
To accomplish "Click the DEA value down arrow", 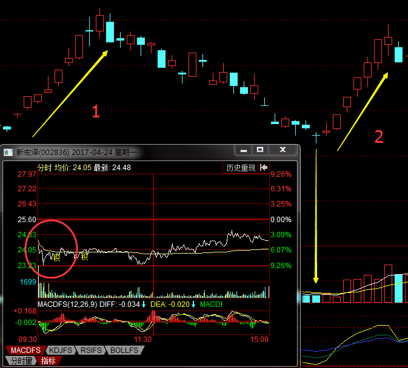I will click(193, 304).
